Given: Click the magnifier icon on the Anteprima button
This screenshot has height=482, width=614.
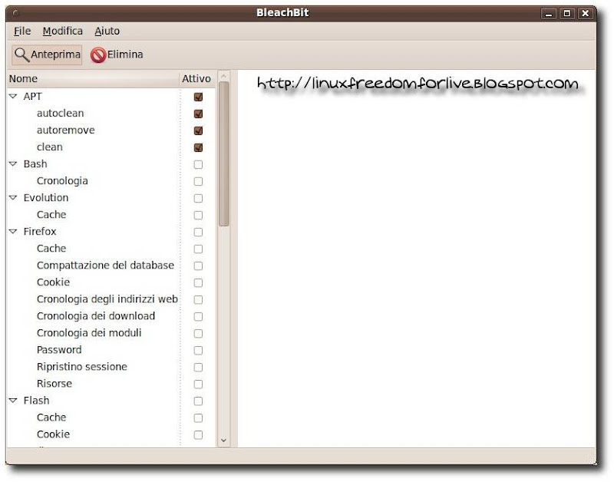Looking at the screenshot, I should 21,54.
